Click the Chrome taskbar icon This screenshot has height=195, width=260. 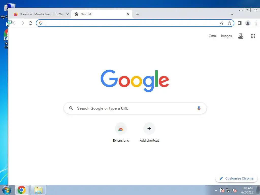tap(22, 190)
